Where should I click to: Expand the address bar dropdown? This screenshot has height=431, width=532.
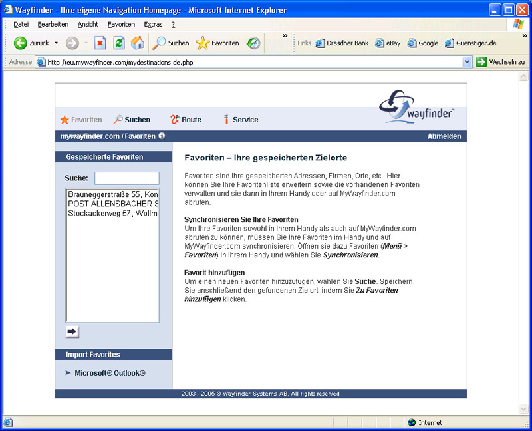pyautogui.click(x=467, y=62)
